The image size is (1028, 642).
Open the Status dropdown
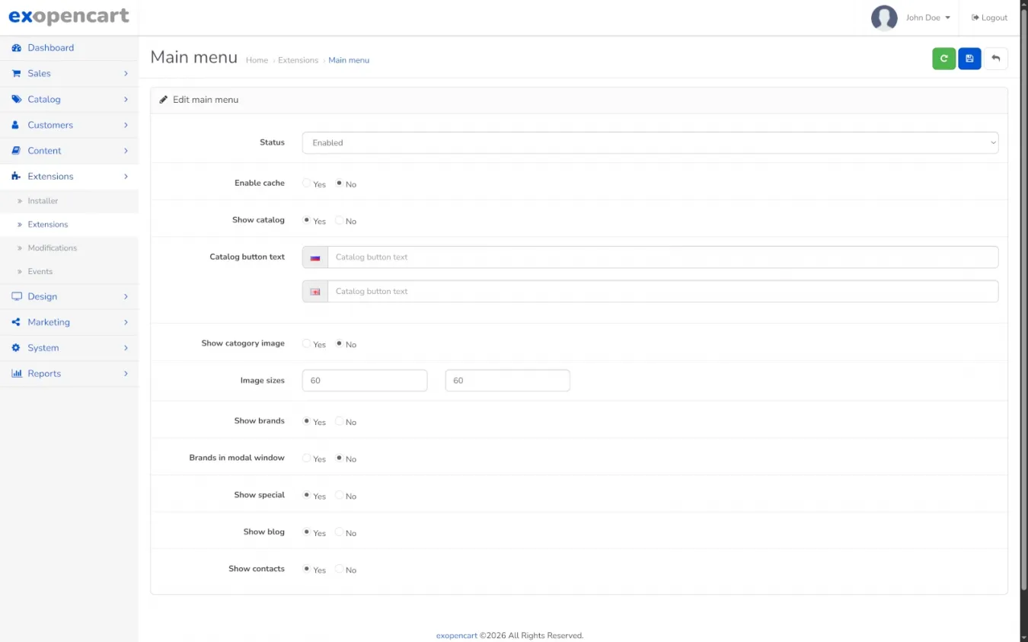pos(650,142)
